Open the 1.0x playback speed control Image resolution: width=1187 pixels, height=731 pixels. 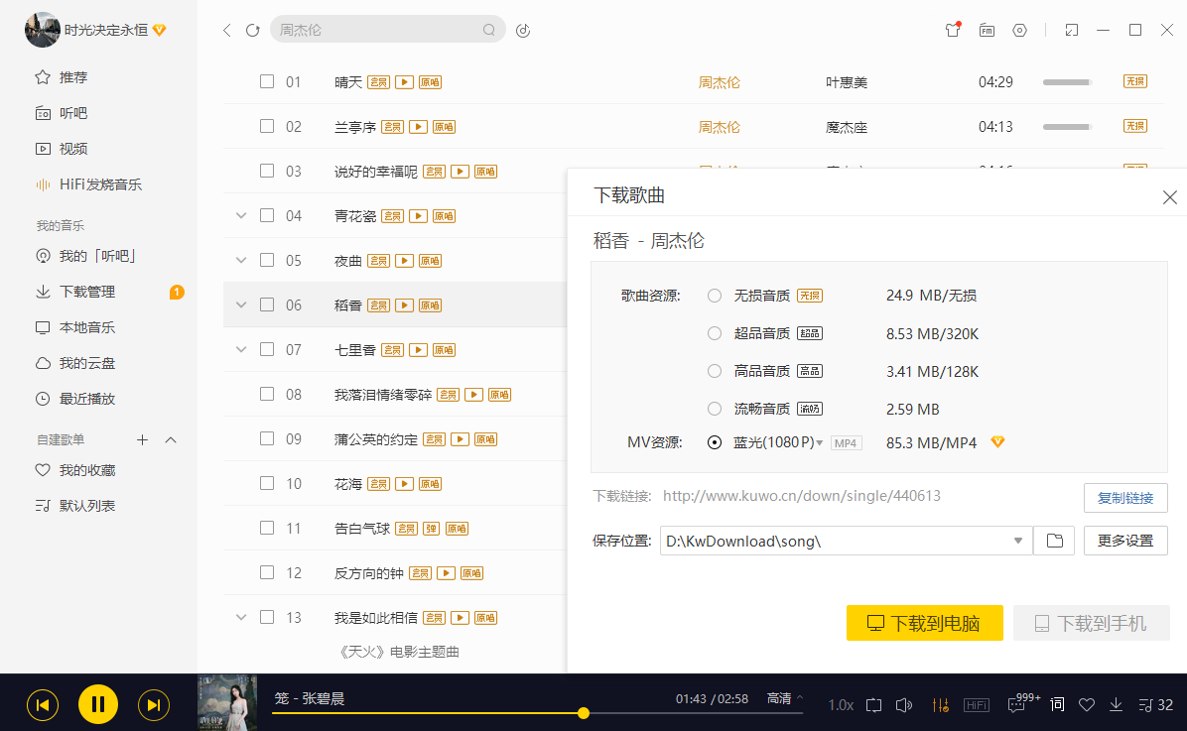pos(841,705)
